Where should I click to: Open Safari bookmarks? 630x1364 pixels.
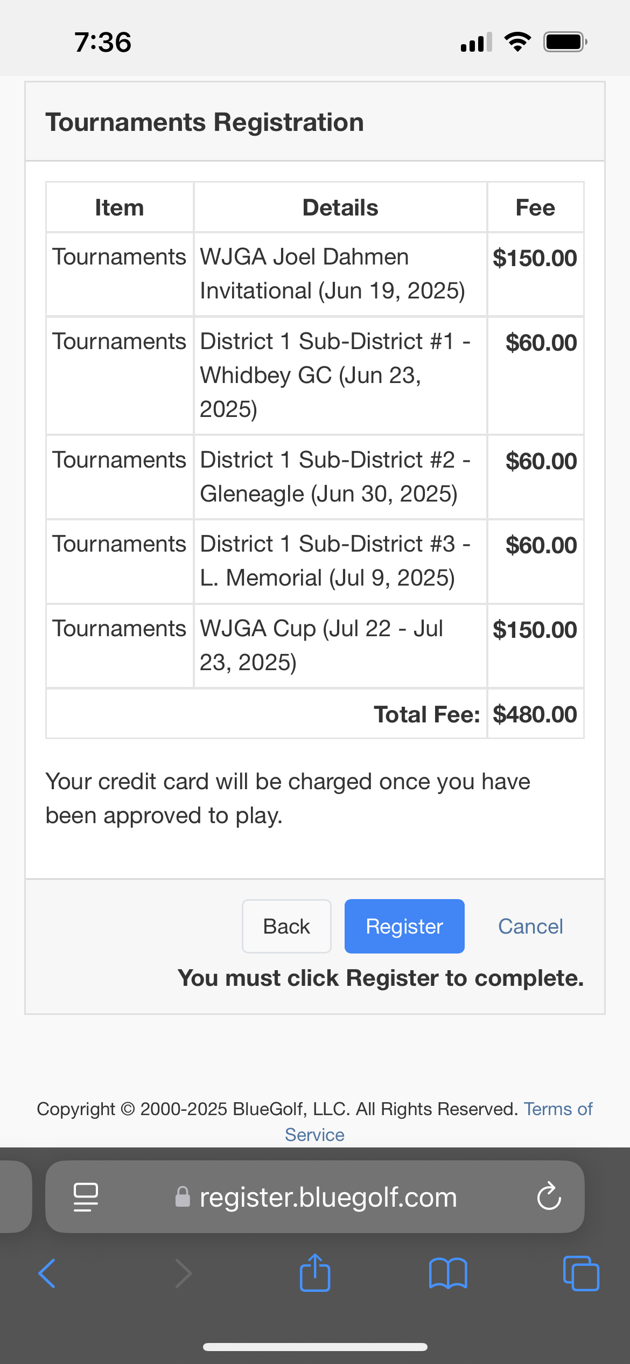pyautogui.click(x=448, y=1273)
